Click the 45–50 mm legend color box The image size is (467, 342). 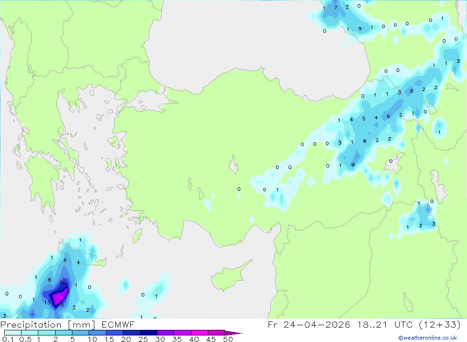coord(217,333)
